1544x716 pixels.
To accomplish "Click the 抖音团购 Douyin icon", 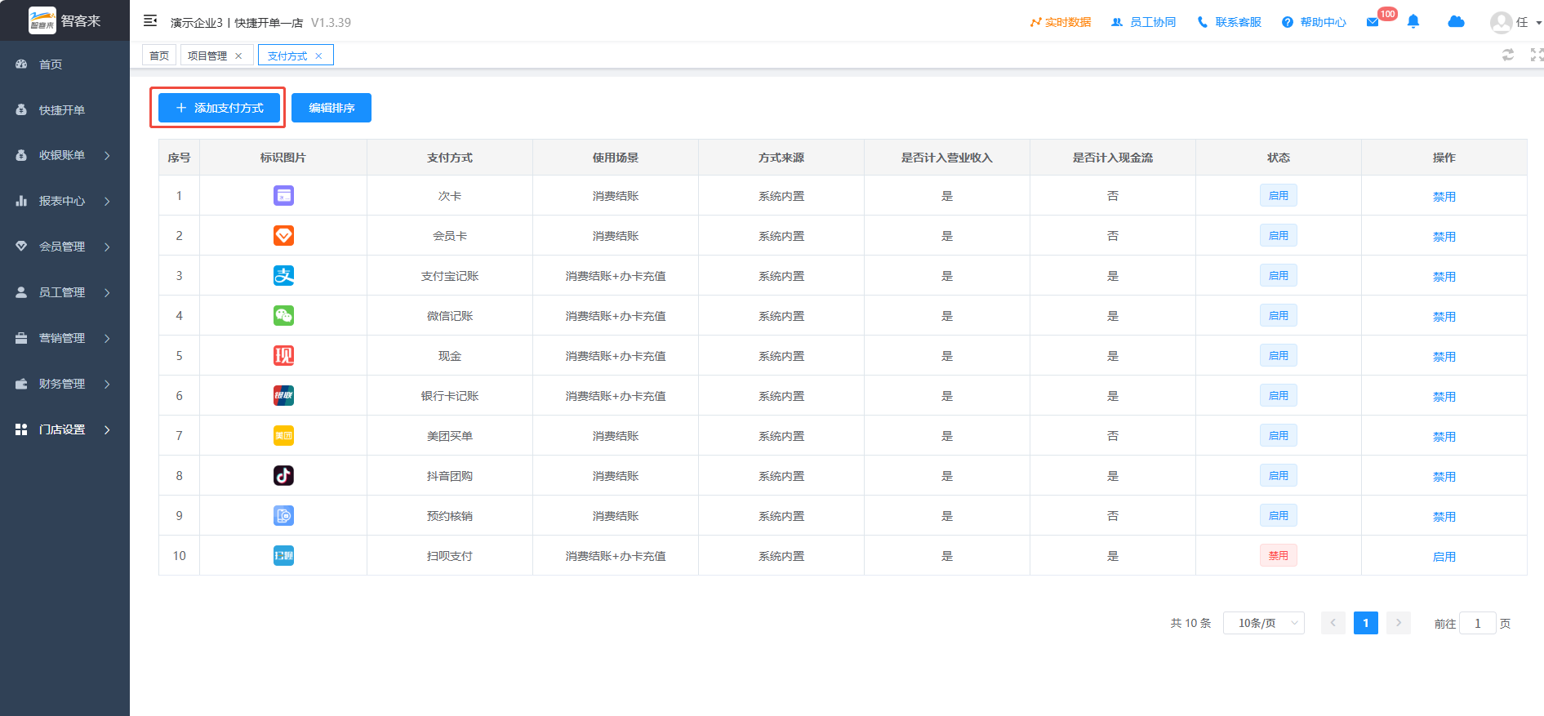I will coord(283,476).
